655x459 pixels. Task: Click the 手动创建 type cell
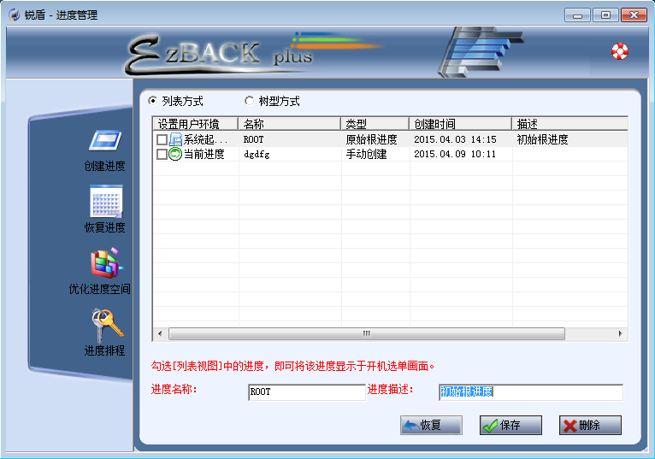click(x=366, y=155)
